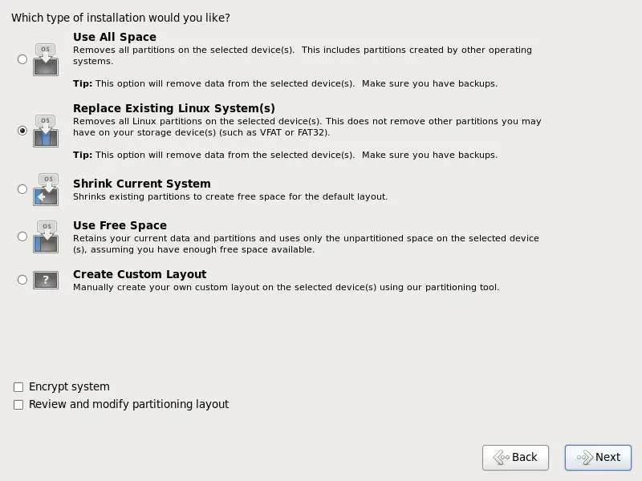
Task: Go back using the Back button
Action: pos(515,457)
